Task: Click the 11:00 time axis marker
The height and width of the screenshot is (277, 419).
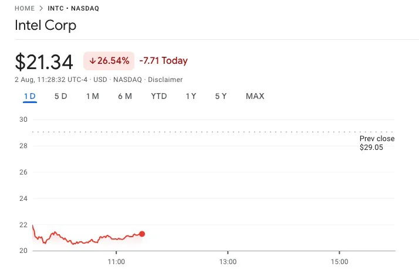Action: click(116, 262)
